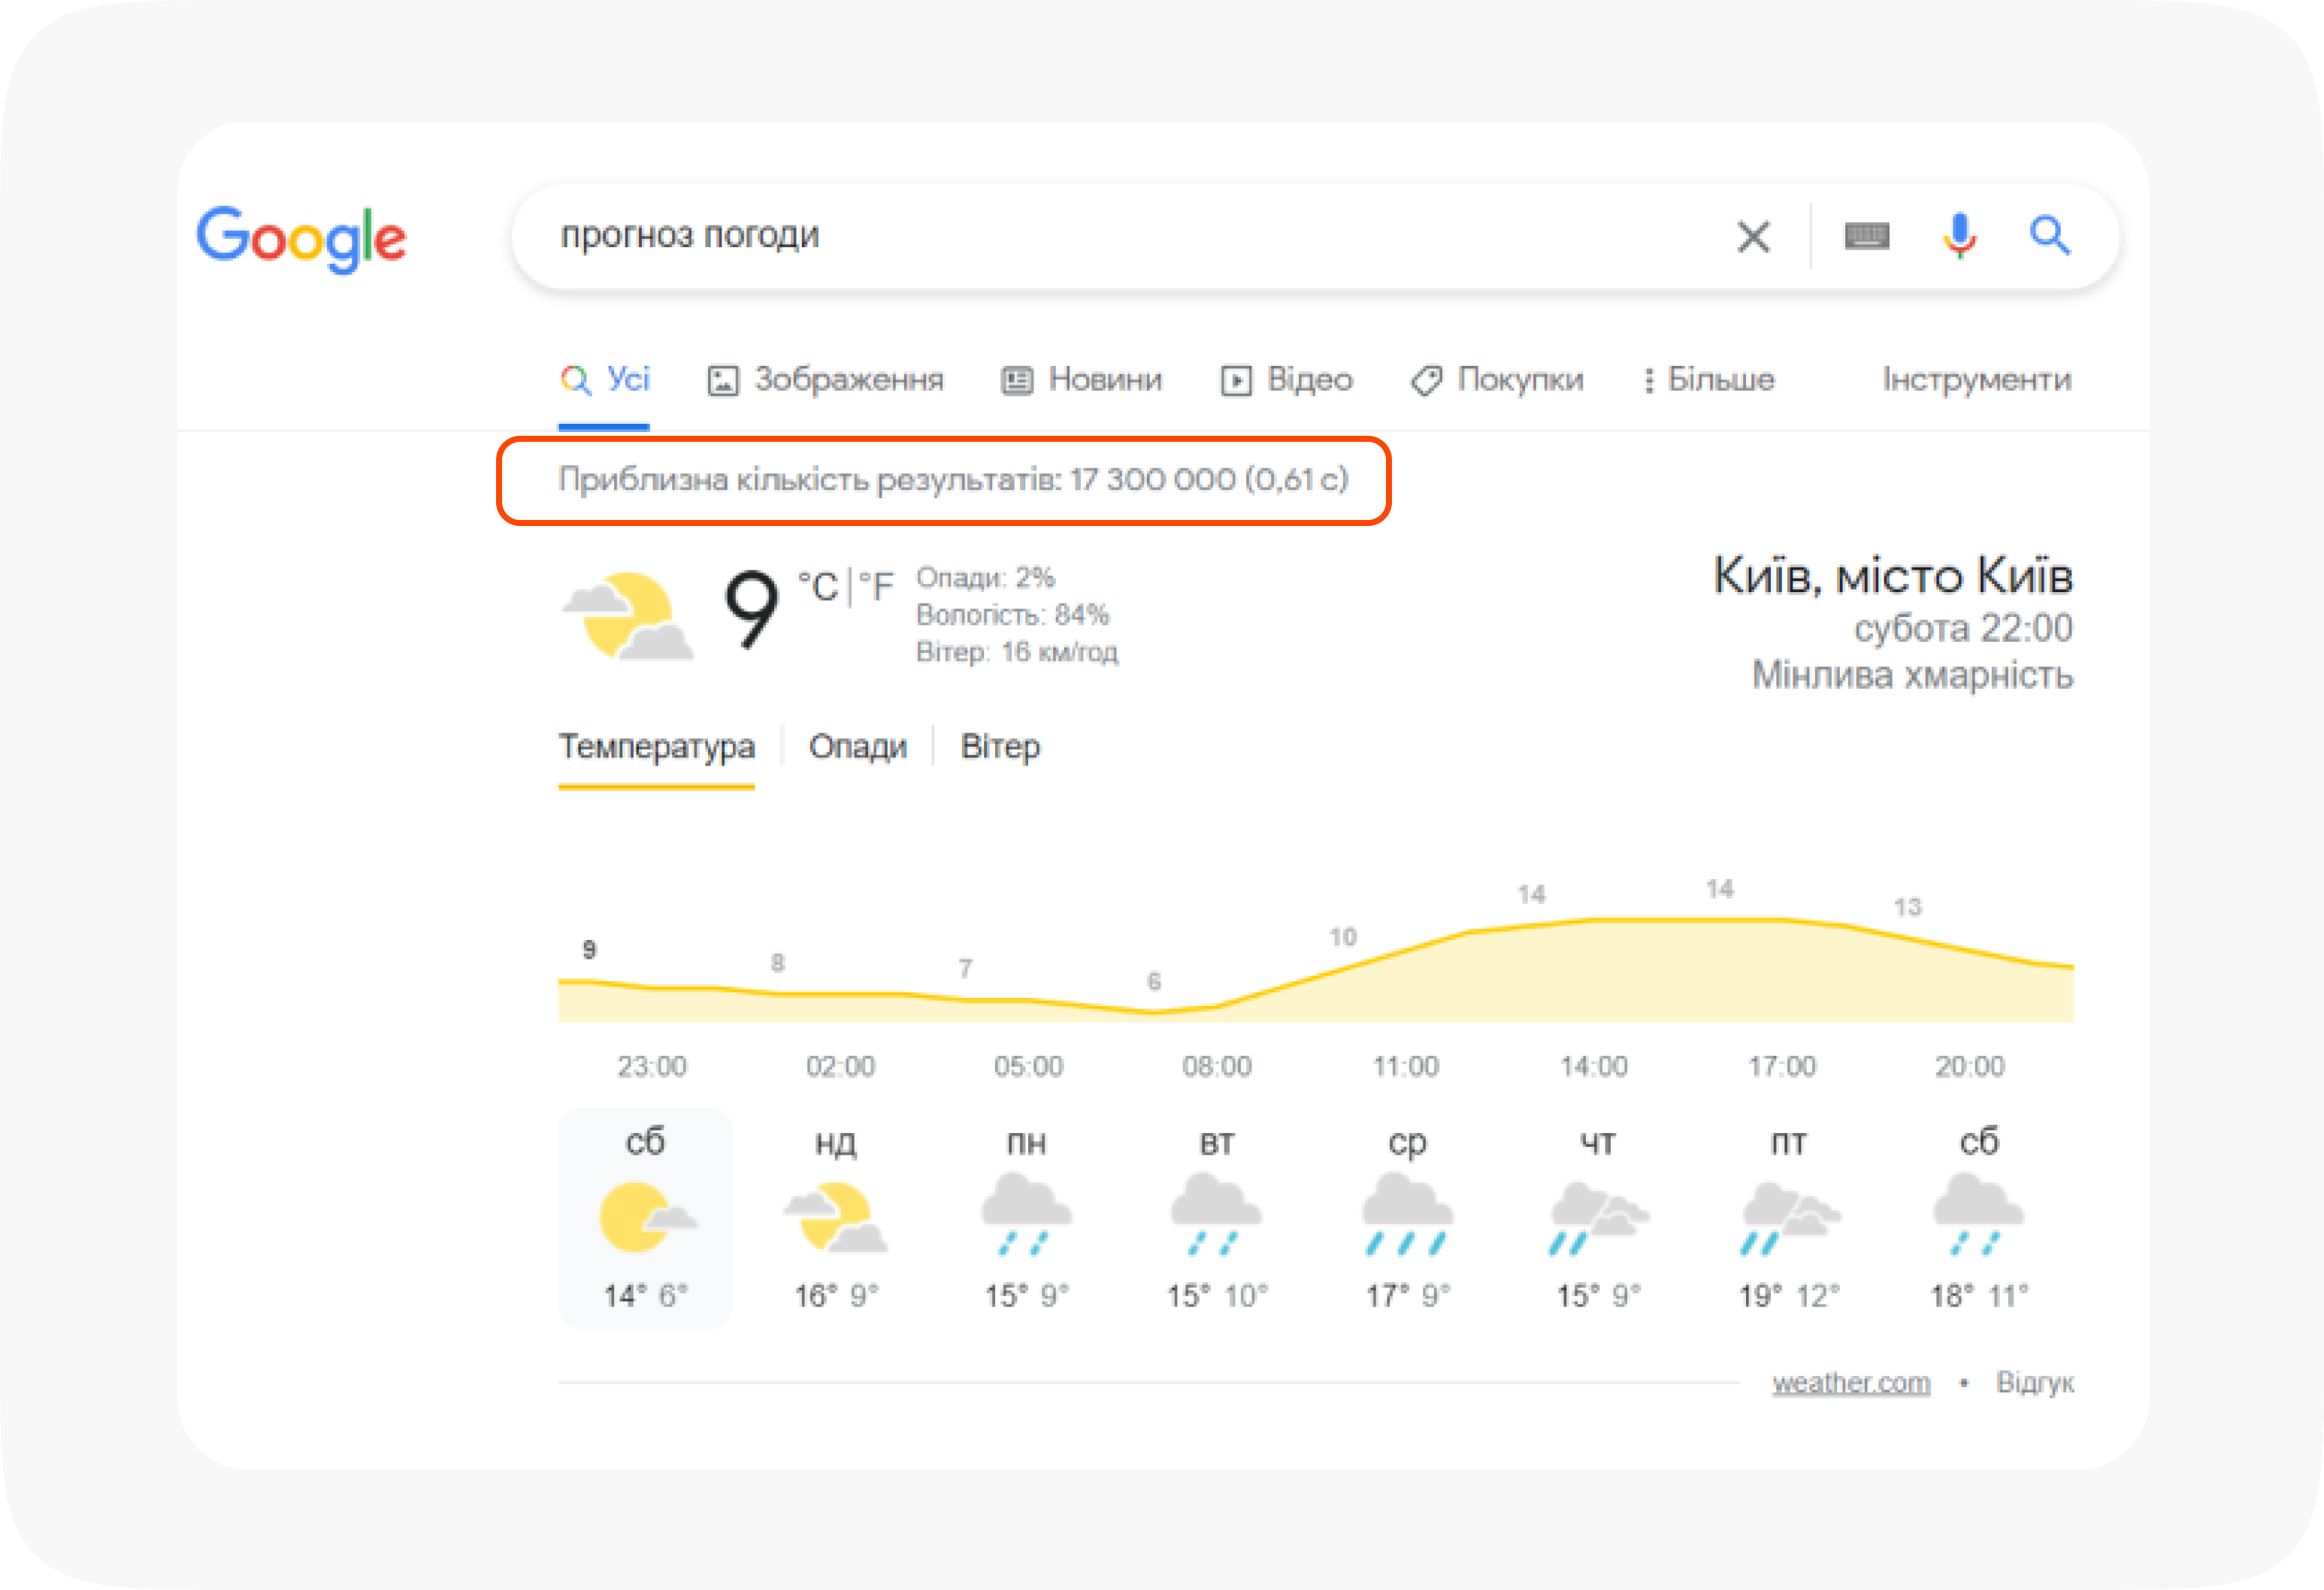Open the weather.com source link
Screen dimensions: 2324x1590
[1851, 1383]
